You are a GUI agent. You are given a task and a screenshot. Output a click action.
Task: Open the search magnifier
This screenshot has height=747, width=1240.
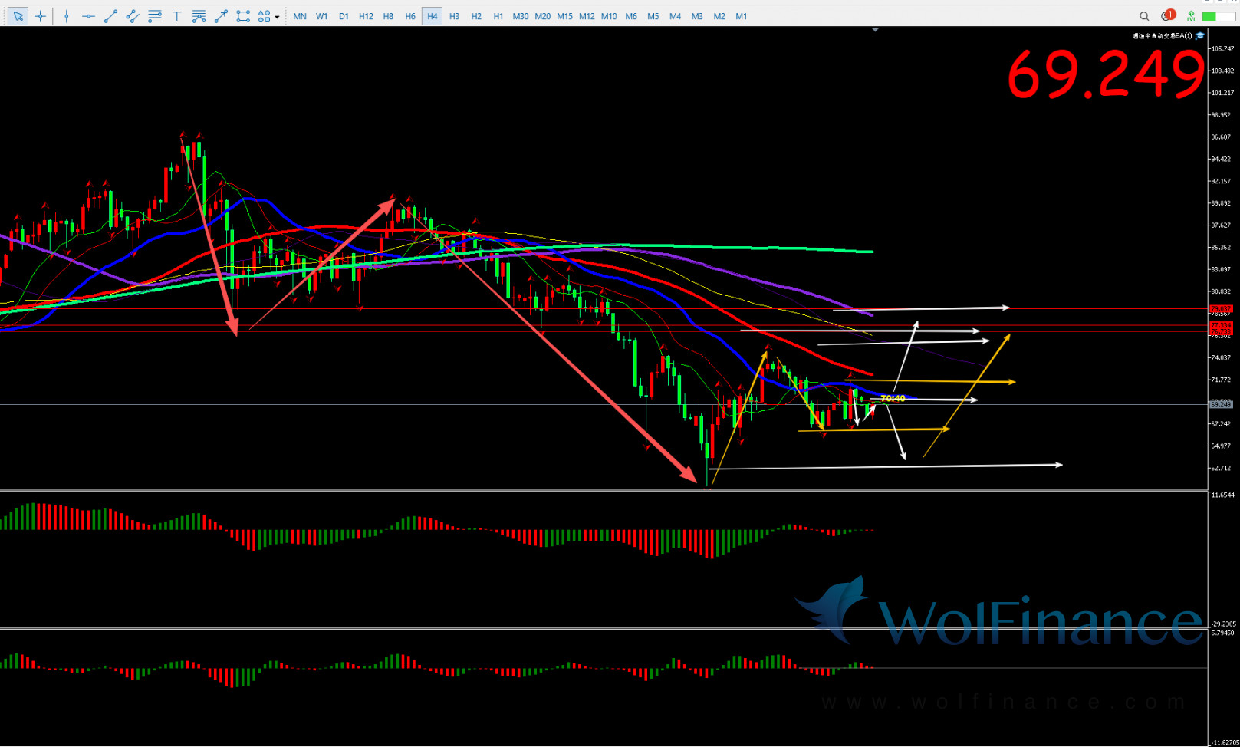point(1144,16)
